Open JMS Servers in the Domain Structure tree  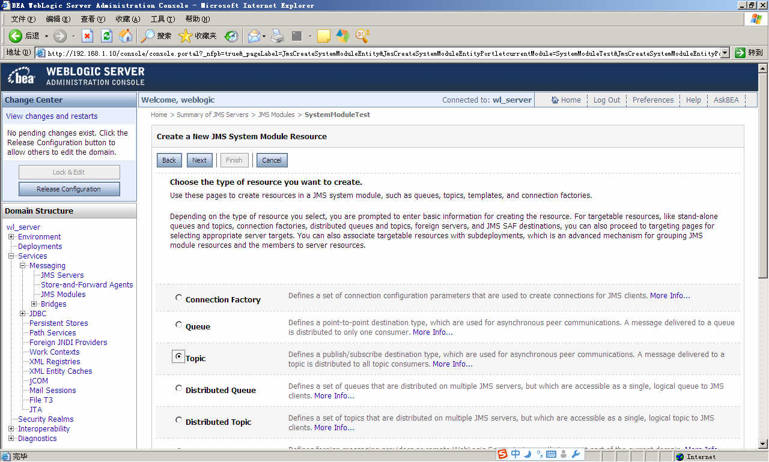pos(62,275)
